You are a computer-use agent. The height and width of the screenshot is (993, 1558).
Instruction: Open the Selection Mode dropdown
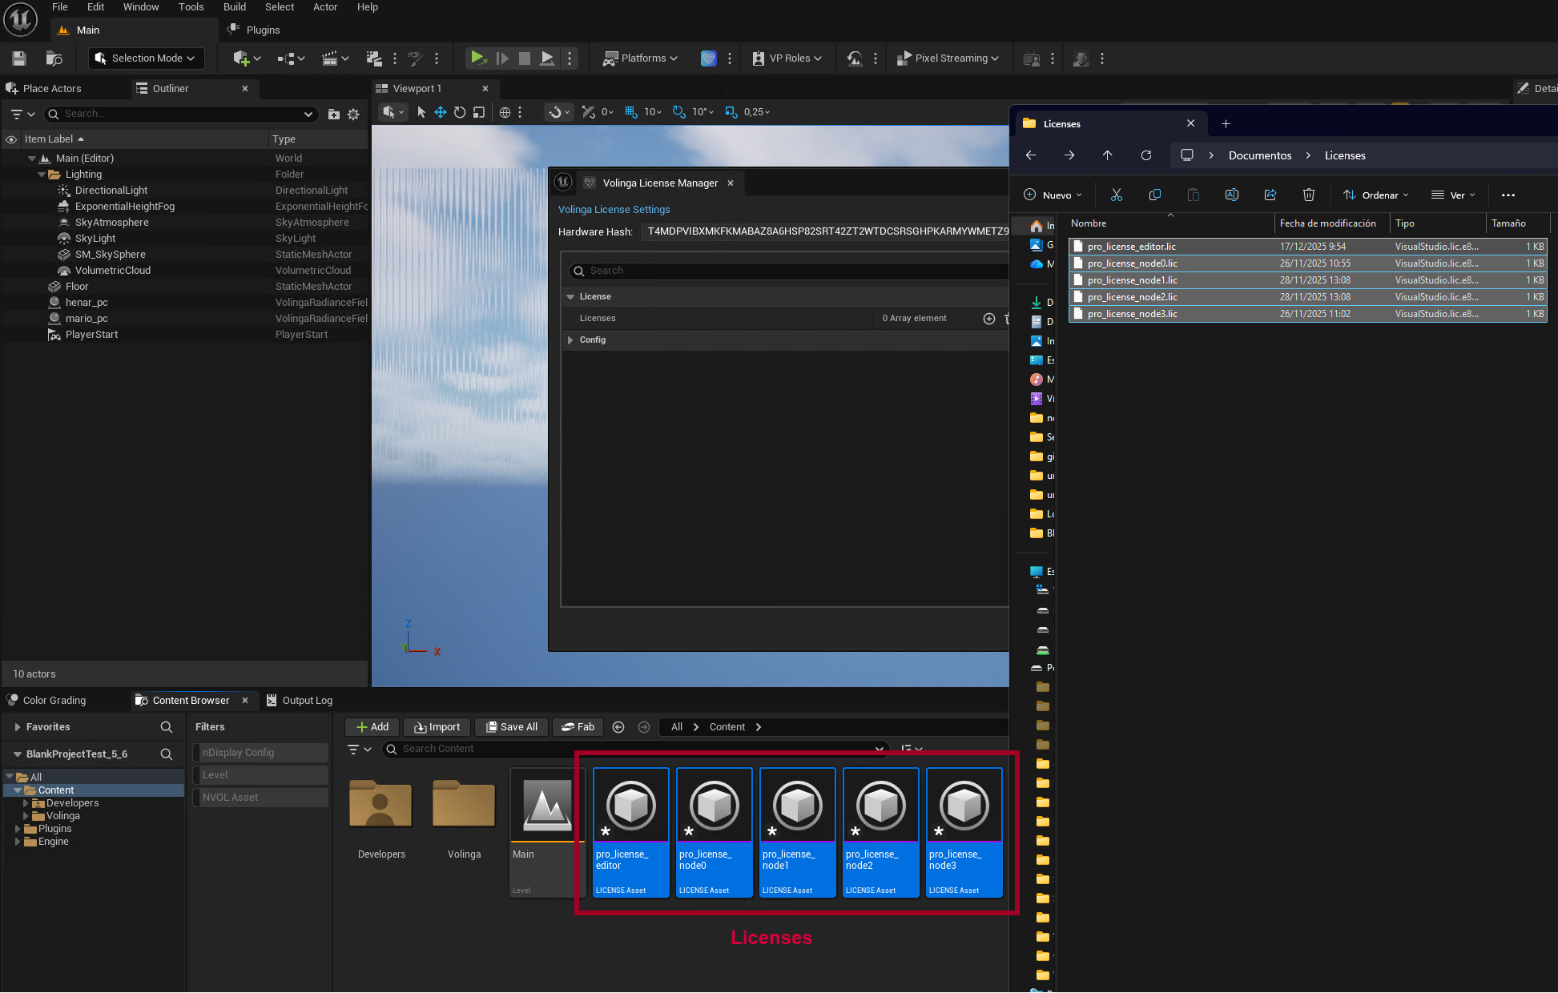point(146,58)
